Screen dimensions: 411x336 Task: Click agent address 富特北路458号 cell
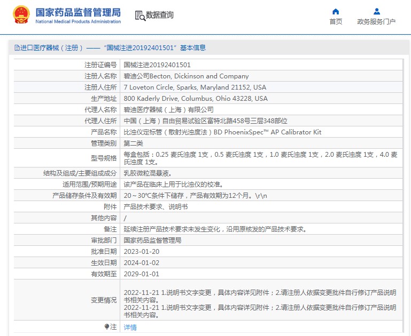coord(261,121)
